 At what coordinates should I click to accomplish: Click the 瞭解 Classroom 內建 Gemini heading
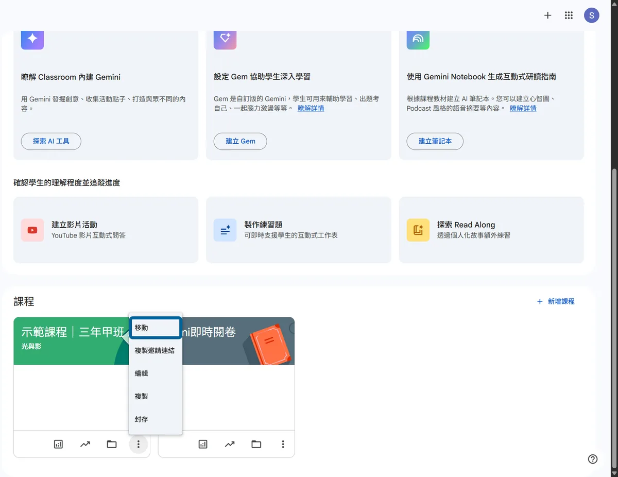[x=71, y=77]
